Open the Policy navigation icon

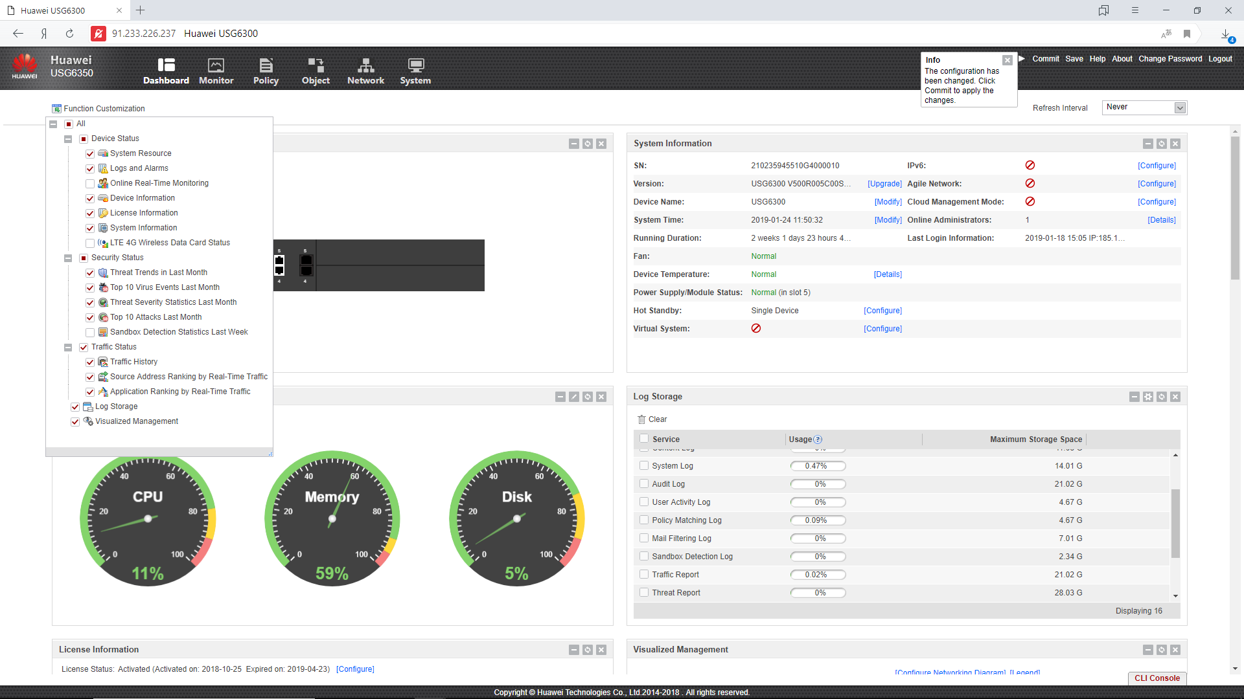tap(266, 65)
